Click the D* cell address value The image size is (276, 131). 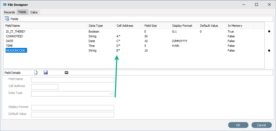pos(119,46)
